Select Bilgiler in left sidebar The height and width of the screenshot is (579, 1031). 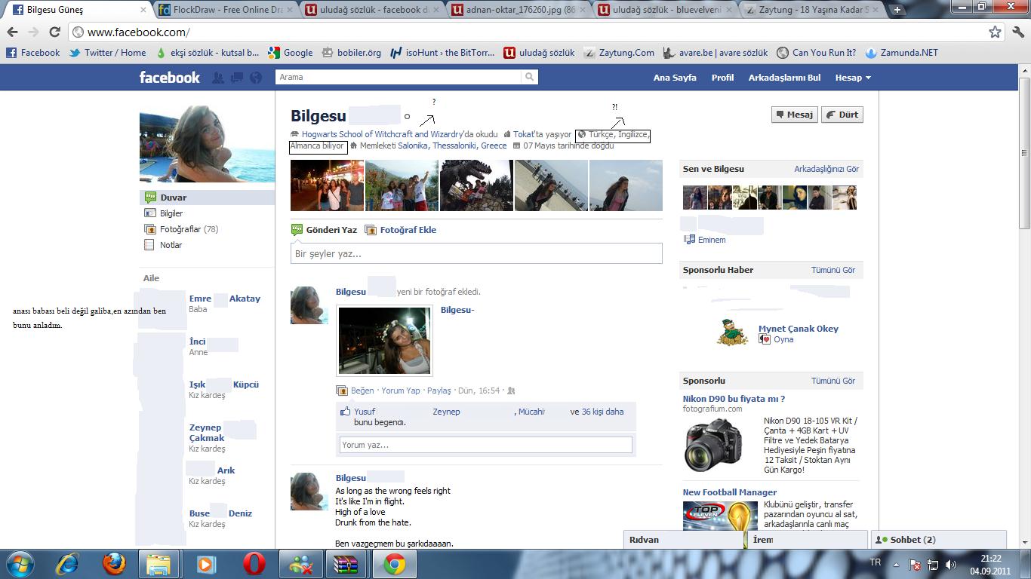(171, 213)
